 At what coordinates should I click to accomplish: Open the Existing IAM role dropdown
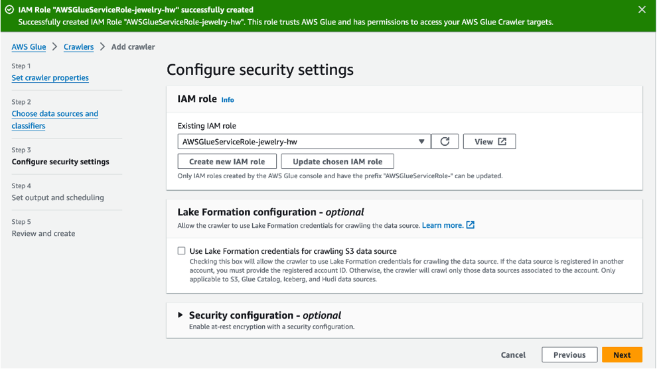[x=304, y=141]
